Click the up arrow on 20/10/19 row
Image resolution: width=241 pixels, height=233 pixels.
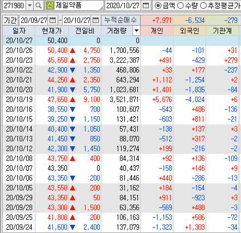[73, 99]
